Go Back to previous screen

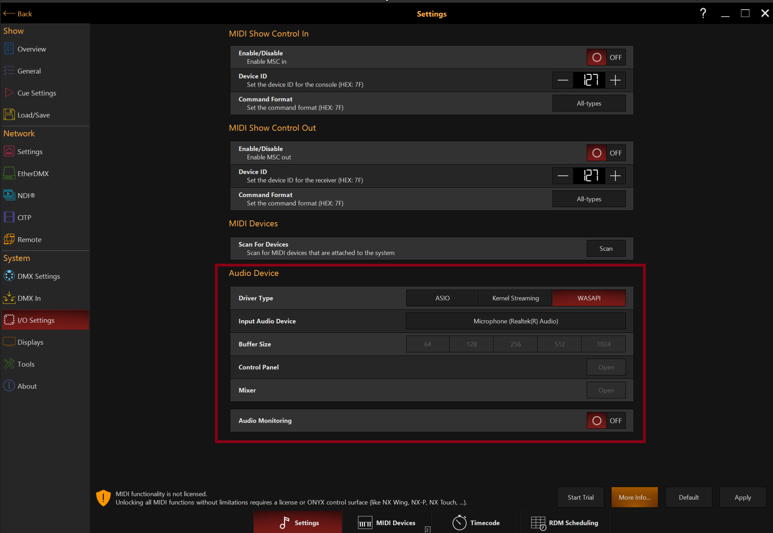(x=17, y=14)
